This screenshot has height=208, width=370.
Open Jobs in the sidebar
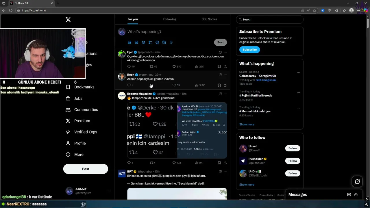pyautogui.click(x=74, y=99)
